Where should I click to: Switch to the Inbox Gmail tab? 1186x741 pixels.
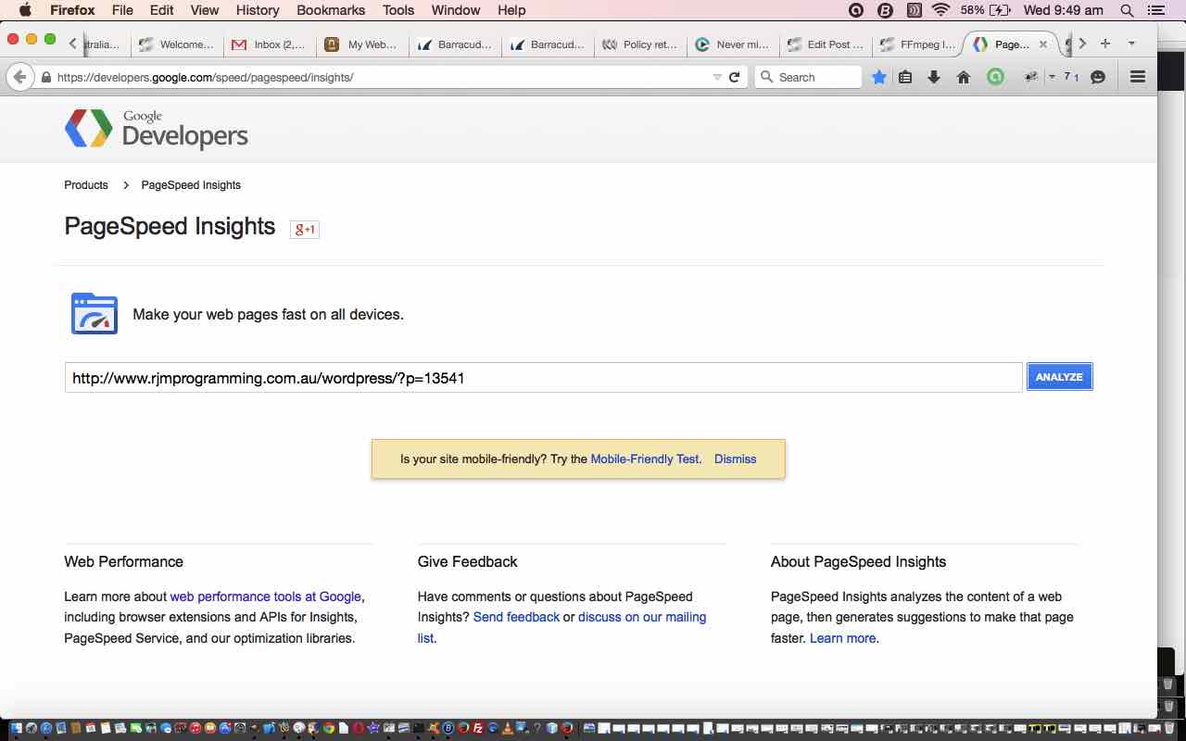tap(270, 44)
